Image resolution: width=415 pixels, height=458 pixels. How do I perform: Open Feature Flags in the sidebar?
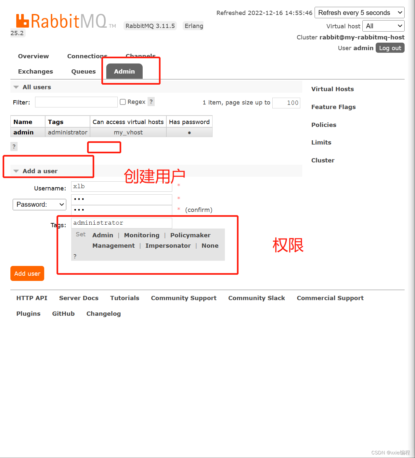click(333, 107)
